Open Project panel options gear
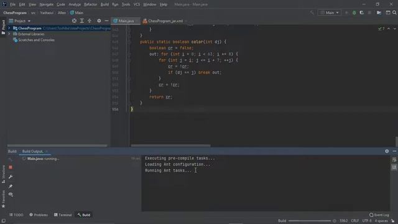Viewport: 398px width, 224px height. 99,21
